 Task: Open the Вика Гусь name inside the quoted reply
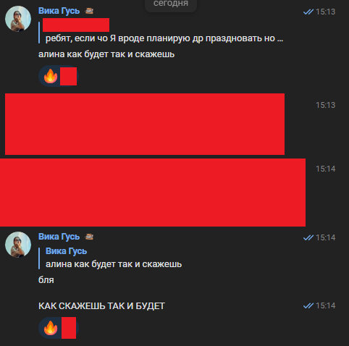[x=66, y=251]
